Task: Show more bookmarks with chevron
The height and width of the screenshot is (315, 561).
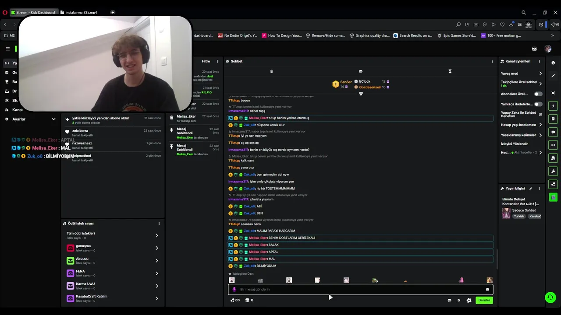Action: (552, 35)
